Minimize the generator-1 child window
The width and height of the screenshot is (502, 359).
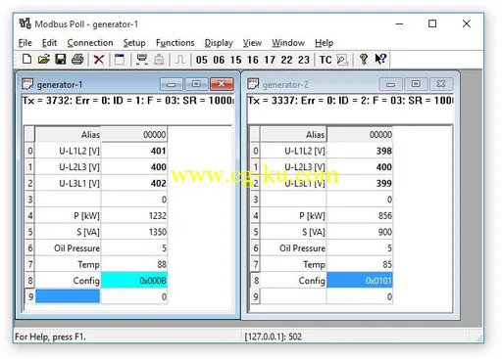pyautogui.click(x=172, y=84)
